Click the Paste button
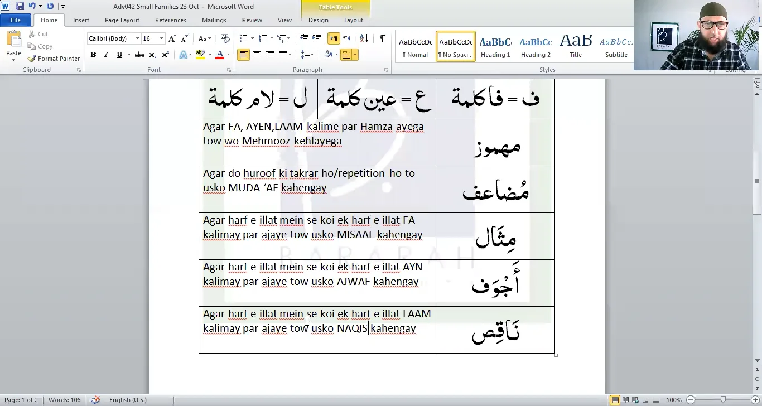 tap(13, 46)
